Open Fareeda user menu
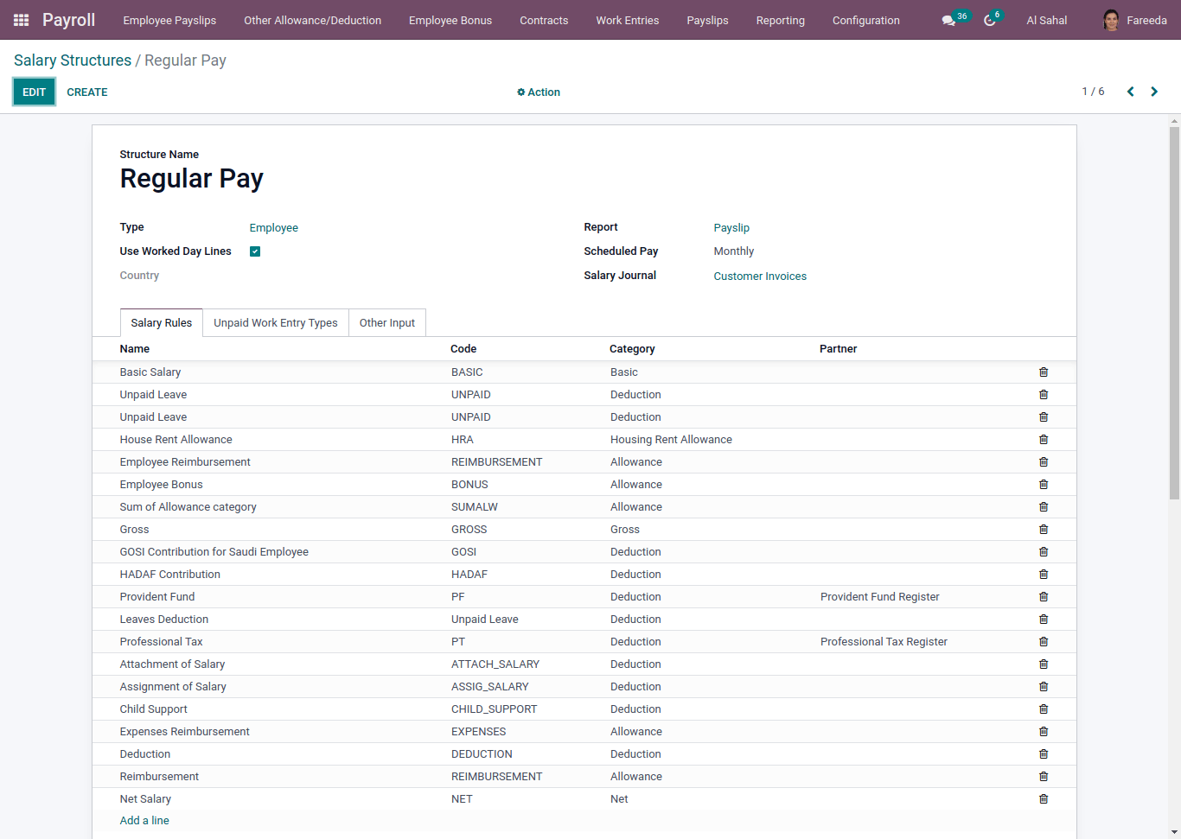The width and height of the screenshot is (1181, 839). pyautogui.click(x=1135, y=20)
